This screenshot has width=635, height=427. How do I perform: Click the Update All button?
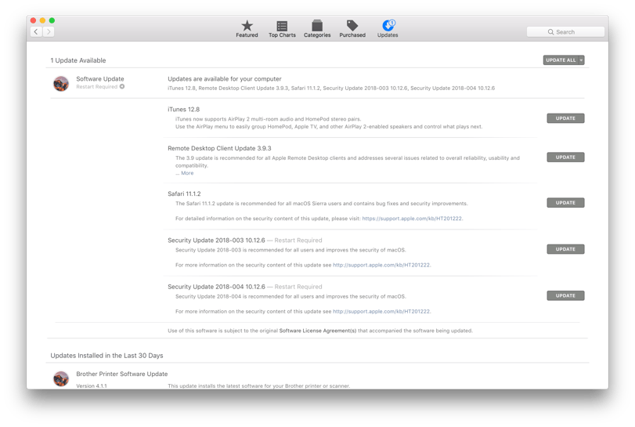point(561,60)
